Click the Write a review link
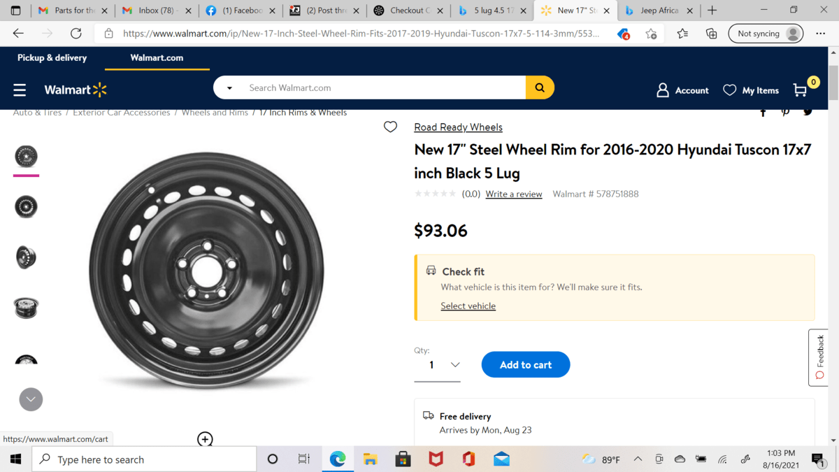This screenshot has width=839, height=472. pyautogui.click(x=514, y=194)
